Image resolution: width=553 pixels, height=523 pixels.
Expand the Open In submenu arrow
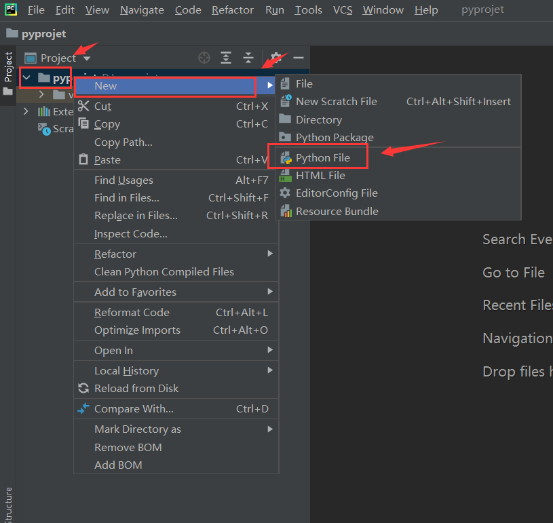coord(270,350)
